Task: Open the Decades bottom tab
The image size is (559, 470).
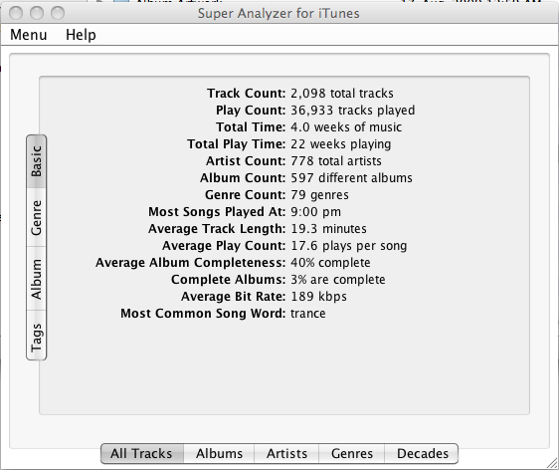Action: point(422,454)
